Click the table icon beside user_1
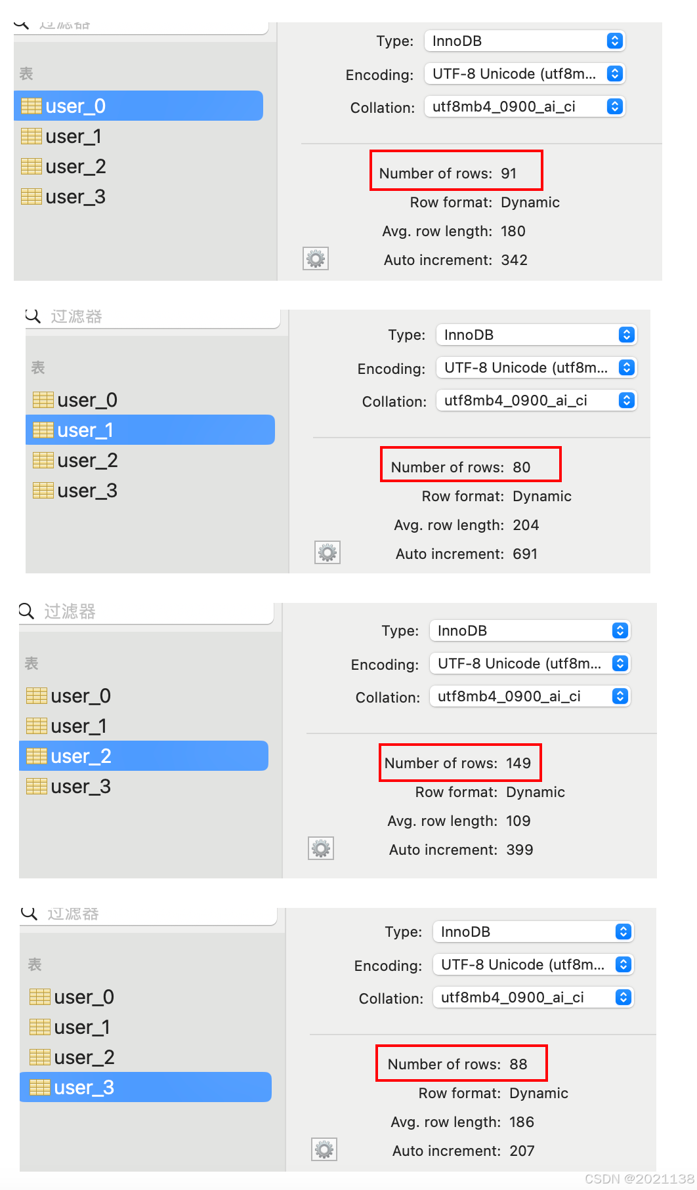Viewport: 697px width, 1190px height. [x=31, y=136]
